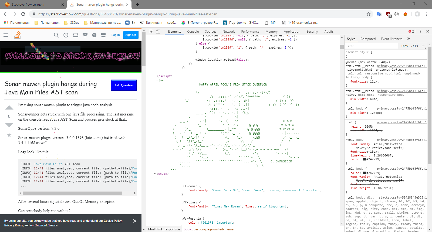Upvote the question with the up arrow
The image size is (432, 232).
[9, 107]
